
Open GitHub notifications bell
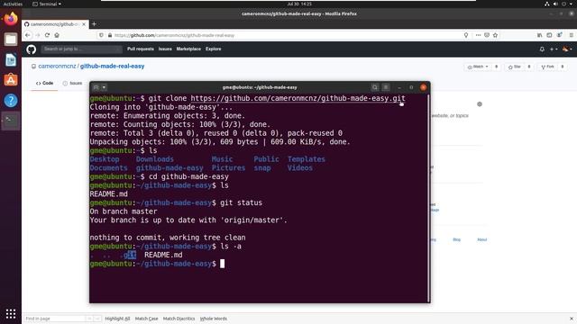(542, 49)
